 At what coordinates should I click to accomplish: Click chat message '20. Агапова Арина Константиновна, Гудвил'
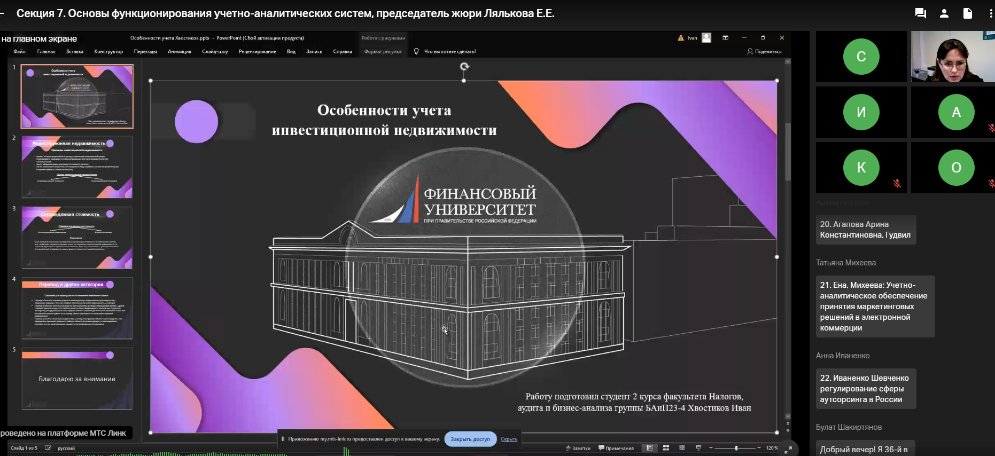coord(866,230)
